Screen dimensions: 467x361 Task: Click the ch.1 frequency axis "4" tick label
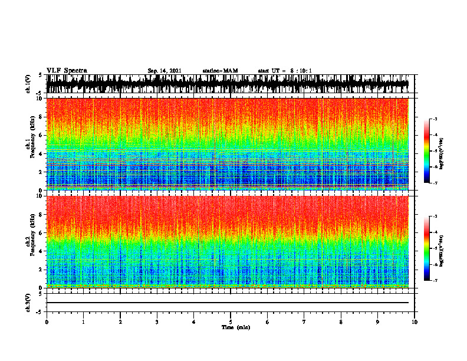[41, 154]
